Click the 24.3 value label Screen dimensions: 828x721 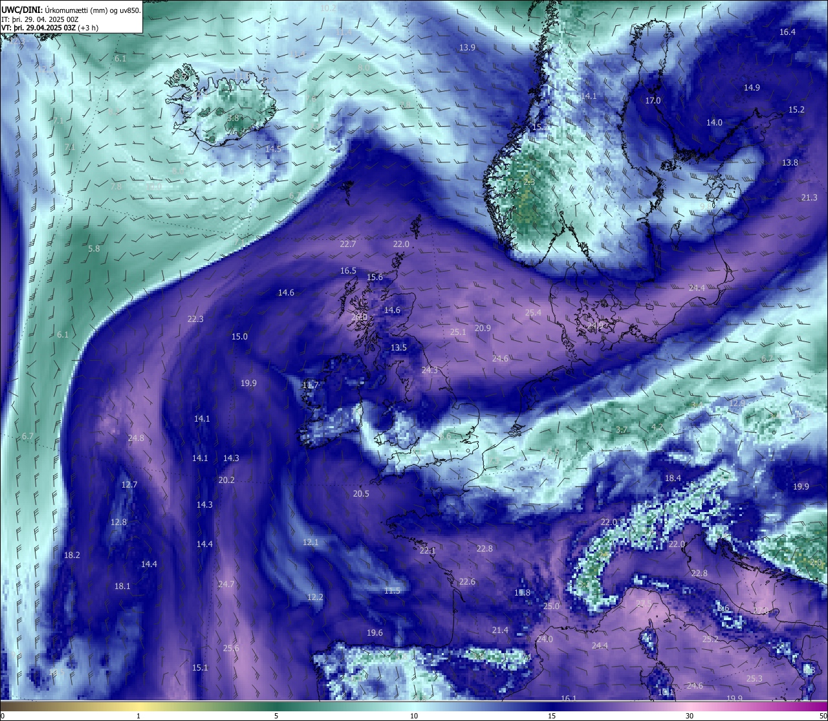point(430,370)
